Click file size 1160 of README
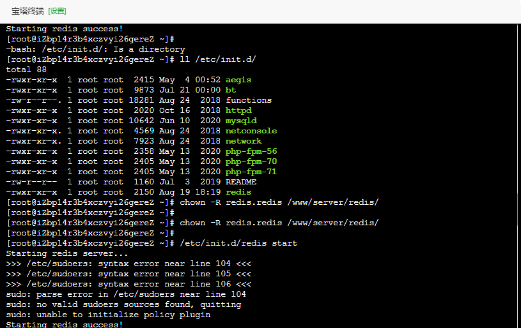 [x=144, y=182]
